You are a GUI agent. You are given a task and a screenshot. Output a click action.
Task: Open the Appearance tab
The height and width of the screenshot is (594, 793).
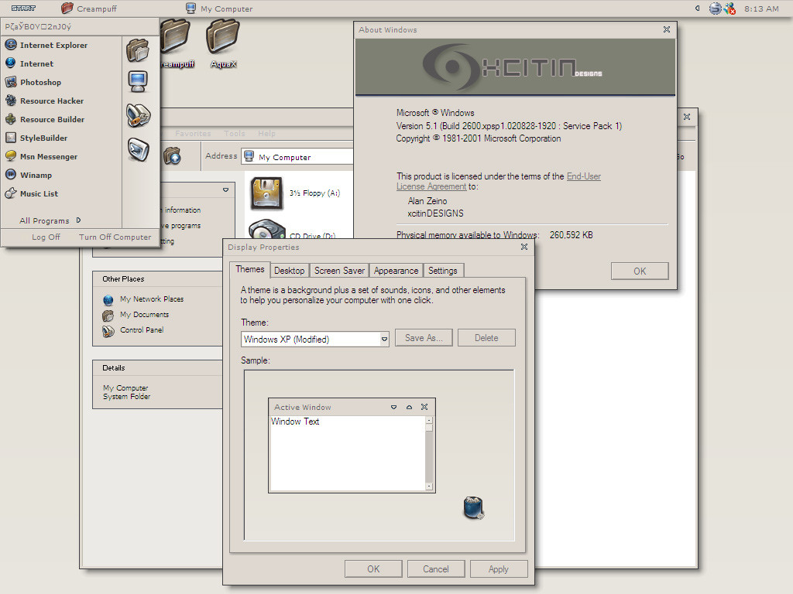tap(396, 271)
